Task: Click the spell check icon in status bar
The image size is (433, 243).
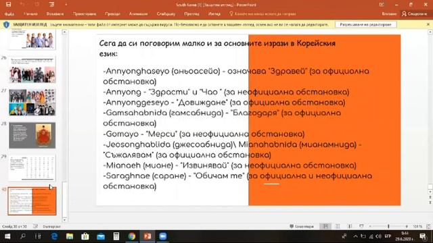Action: click(35, 227)
